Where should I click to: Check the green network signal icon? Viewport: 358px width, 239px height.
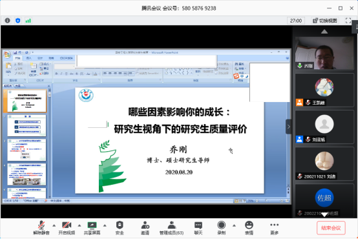[x=28, y=21]
